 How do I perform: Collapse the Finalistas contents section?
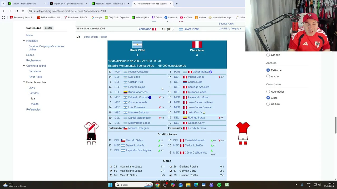pyautogui.click(x=24, y=41)
